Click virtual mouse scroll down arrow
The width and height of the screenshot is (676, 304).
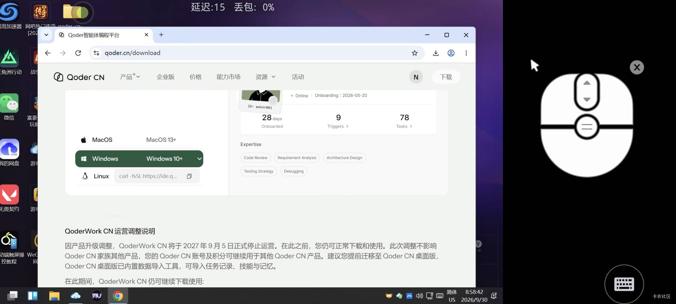click(587, 100)
